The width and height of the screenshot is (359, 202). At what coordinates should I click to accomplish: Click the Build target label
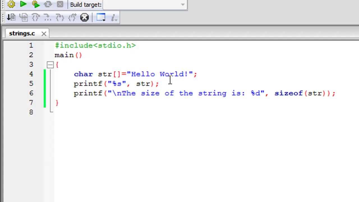[86, 5]
